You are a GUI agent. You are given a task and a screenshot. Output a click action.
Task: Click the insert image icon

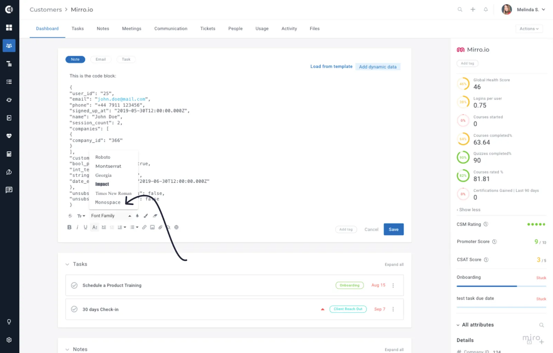(x=152, y=227)
